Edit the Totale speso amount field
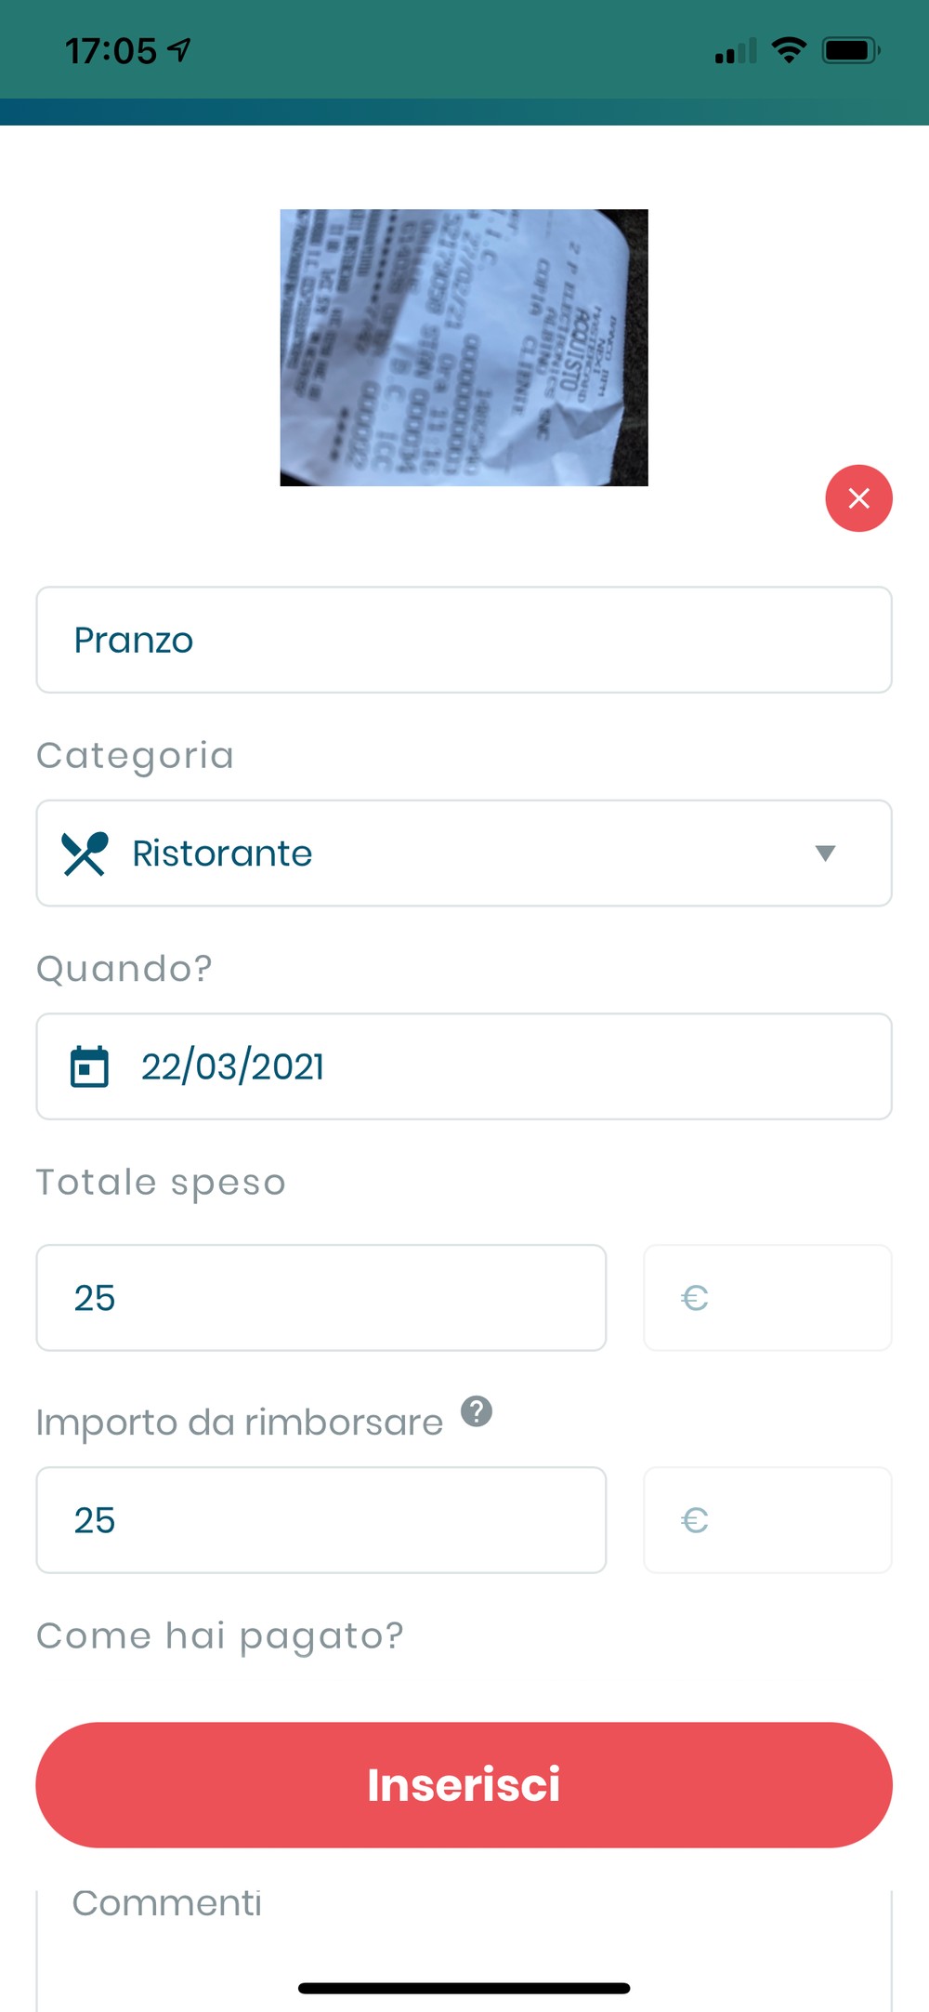The width and height of the screenshot is (929, 2012). (321, 1298)
